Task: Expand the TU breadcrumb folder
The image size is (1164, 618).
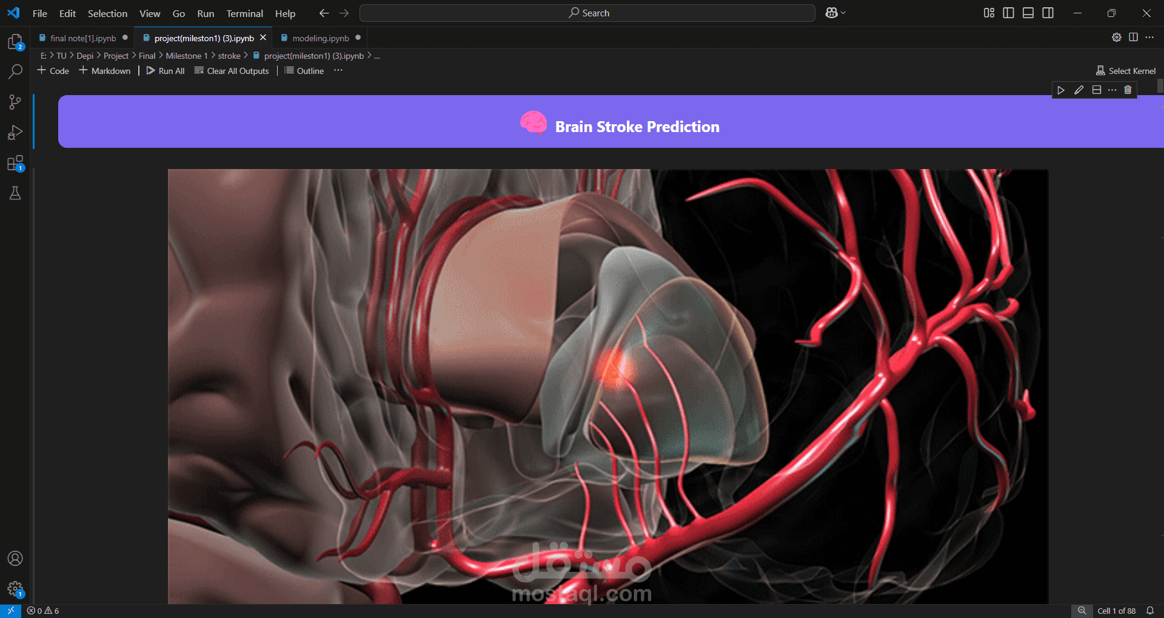Action: (61, 56)
